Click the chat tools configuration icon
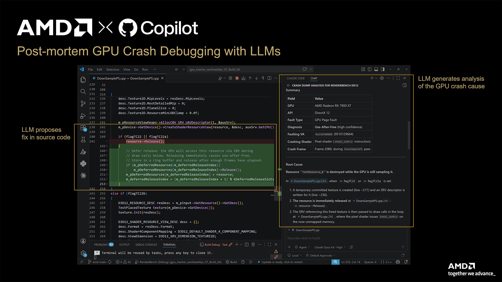Image resolution: width=502 pixels, height=282 pixels. coord(351,247)
